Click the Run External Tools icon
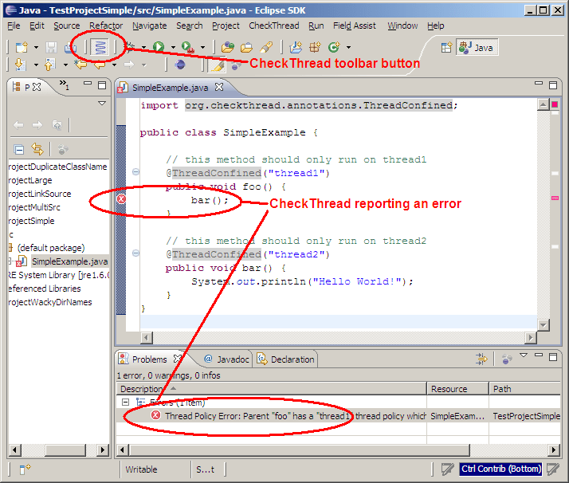This screenshot has height=483, width=569. click(188, 47)
